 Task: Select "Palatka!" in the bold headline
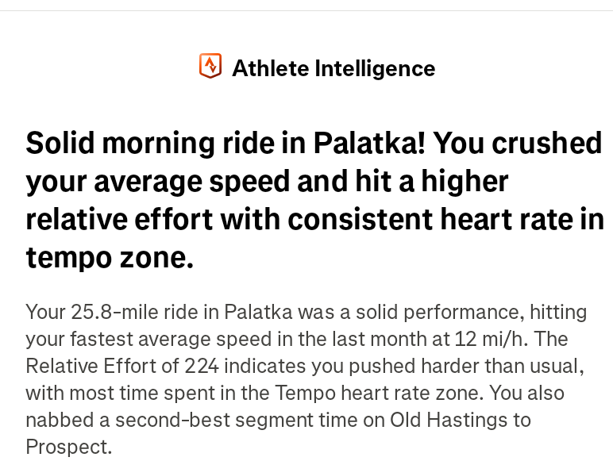(369, 143)
